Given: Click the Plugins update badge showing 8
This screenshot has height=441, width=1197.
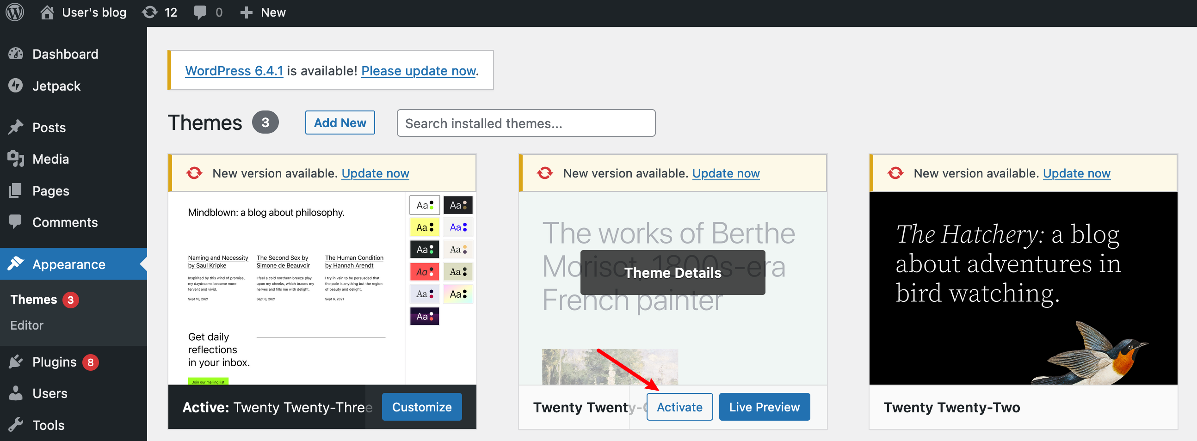Looking at the screenshot, I should click(91, 362).
